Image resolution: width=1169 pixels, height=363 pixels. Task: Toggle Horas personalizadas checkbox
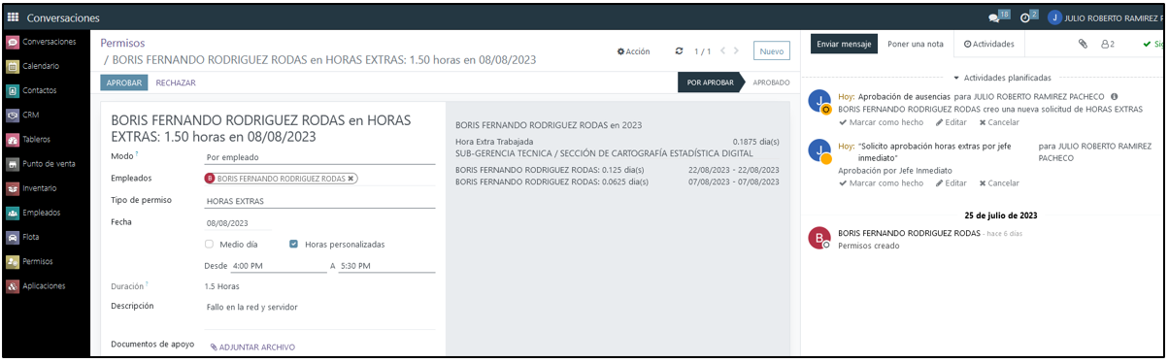click(x=294, y=245)
